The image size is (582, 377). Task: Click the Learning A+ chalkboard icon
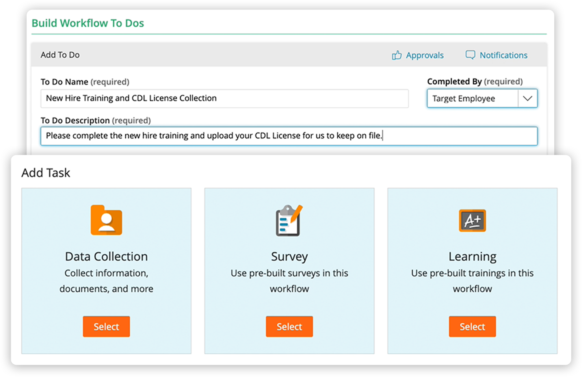point(472,220)
